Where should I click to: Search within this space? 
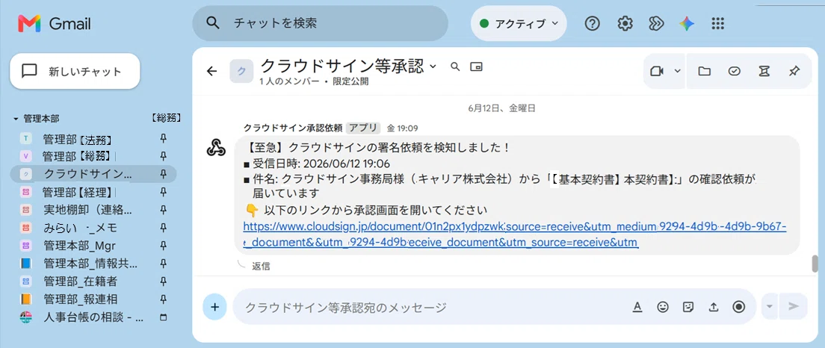pos(456,66)
